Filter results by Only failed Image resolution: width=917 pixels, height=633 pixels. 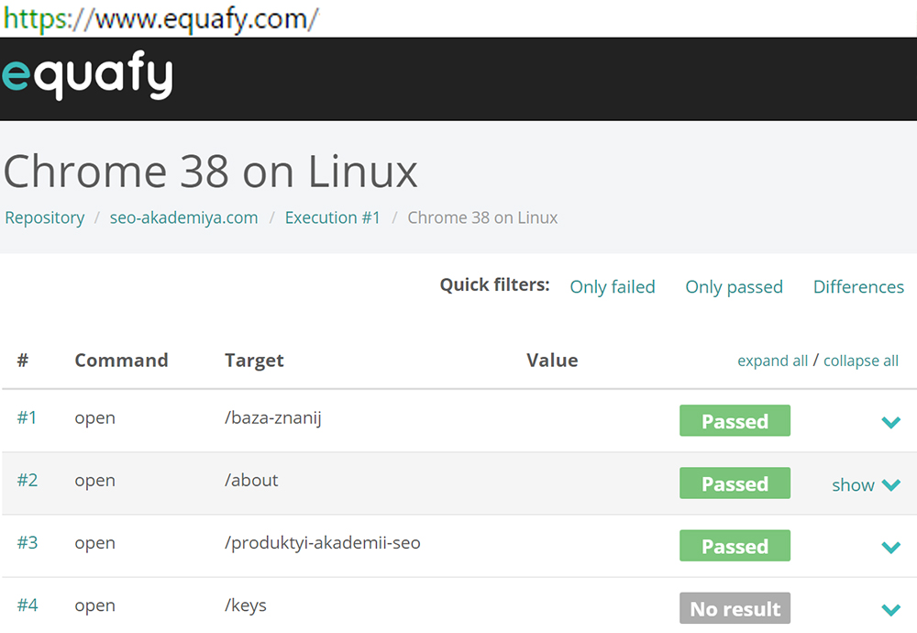coord(613,287)
